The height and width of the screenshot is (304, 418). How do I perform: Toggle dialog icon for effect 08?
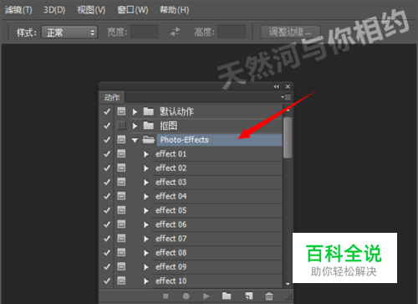(x=121, y=252)
